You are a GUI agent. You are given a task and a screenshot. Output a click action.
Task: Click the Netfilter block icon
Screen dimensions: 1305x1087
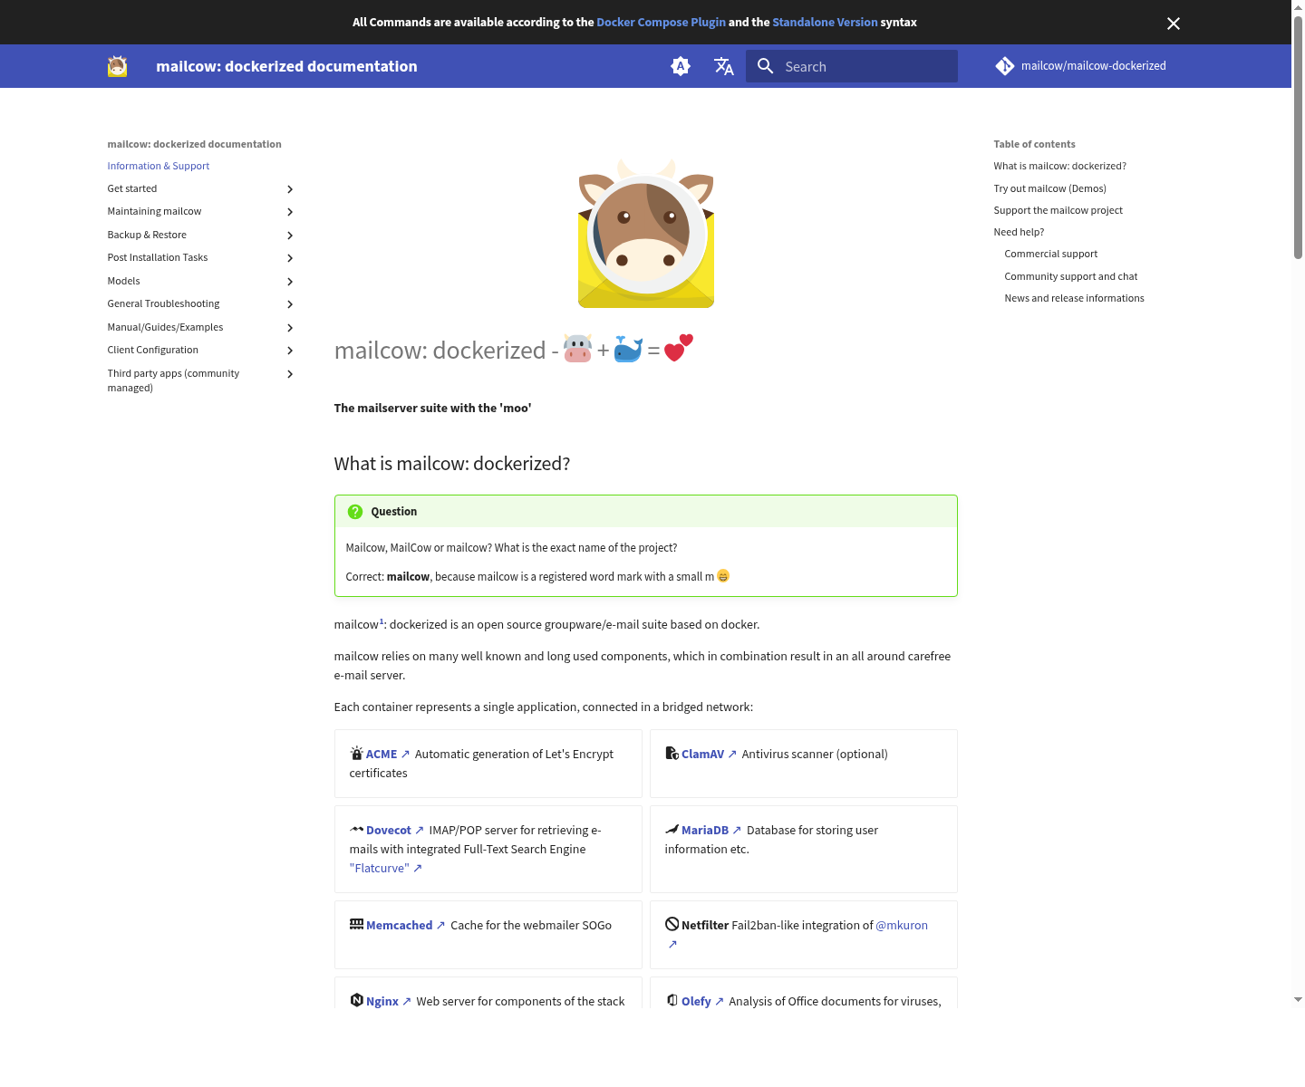pyautogui.click(x=672, y=924)
